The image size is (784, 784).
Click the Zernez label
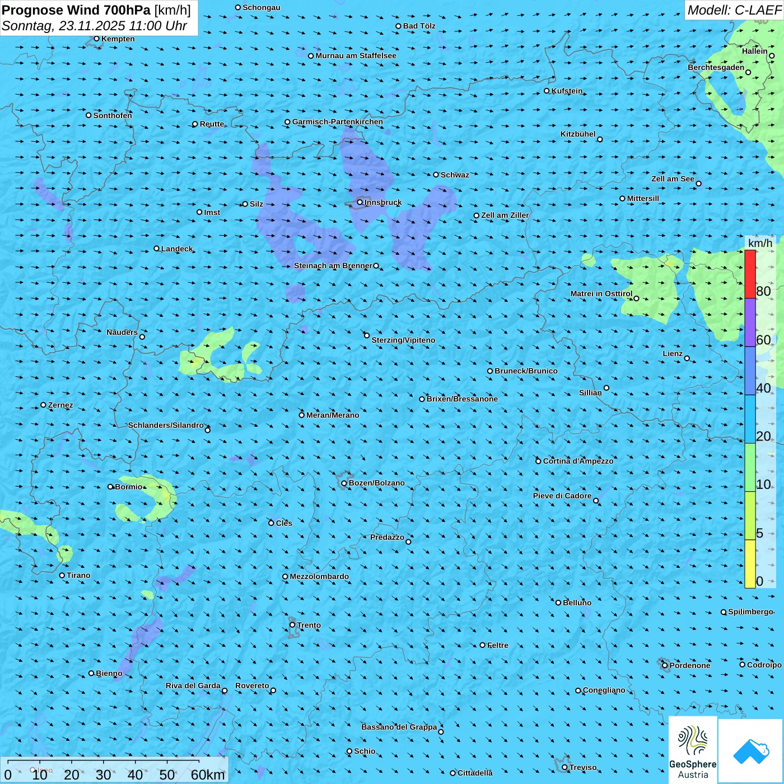click(60, 405)
